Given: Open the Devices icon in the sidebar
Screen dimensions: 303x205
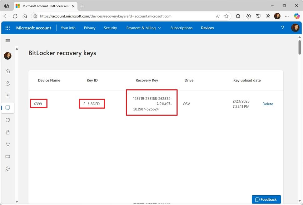Looking at the screenshot, I should 7,108.
